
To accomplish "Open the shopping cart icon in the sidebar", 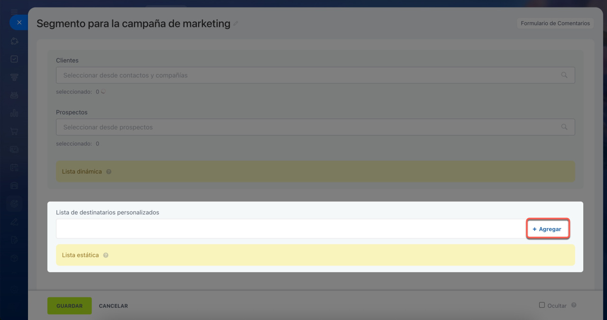I will click(14, 131).
